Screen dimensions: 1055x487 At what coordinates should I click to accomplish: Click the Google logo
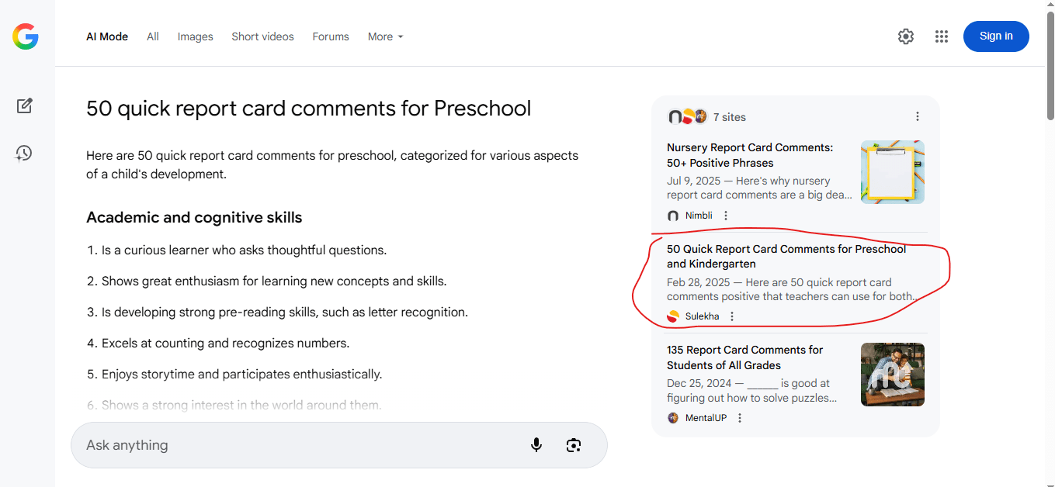[x=26, y=36]
